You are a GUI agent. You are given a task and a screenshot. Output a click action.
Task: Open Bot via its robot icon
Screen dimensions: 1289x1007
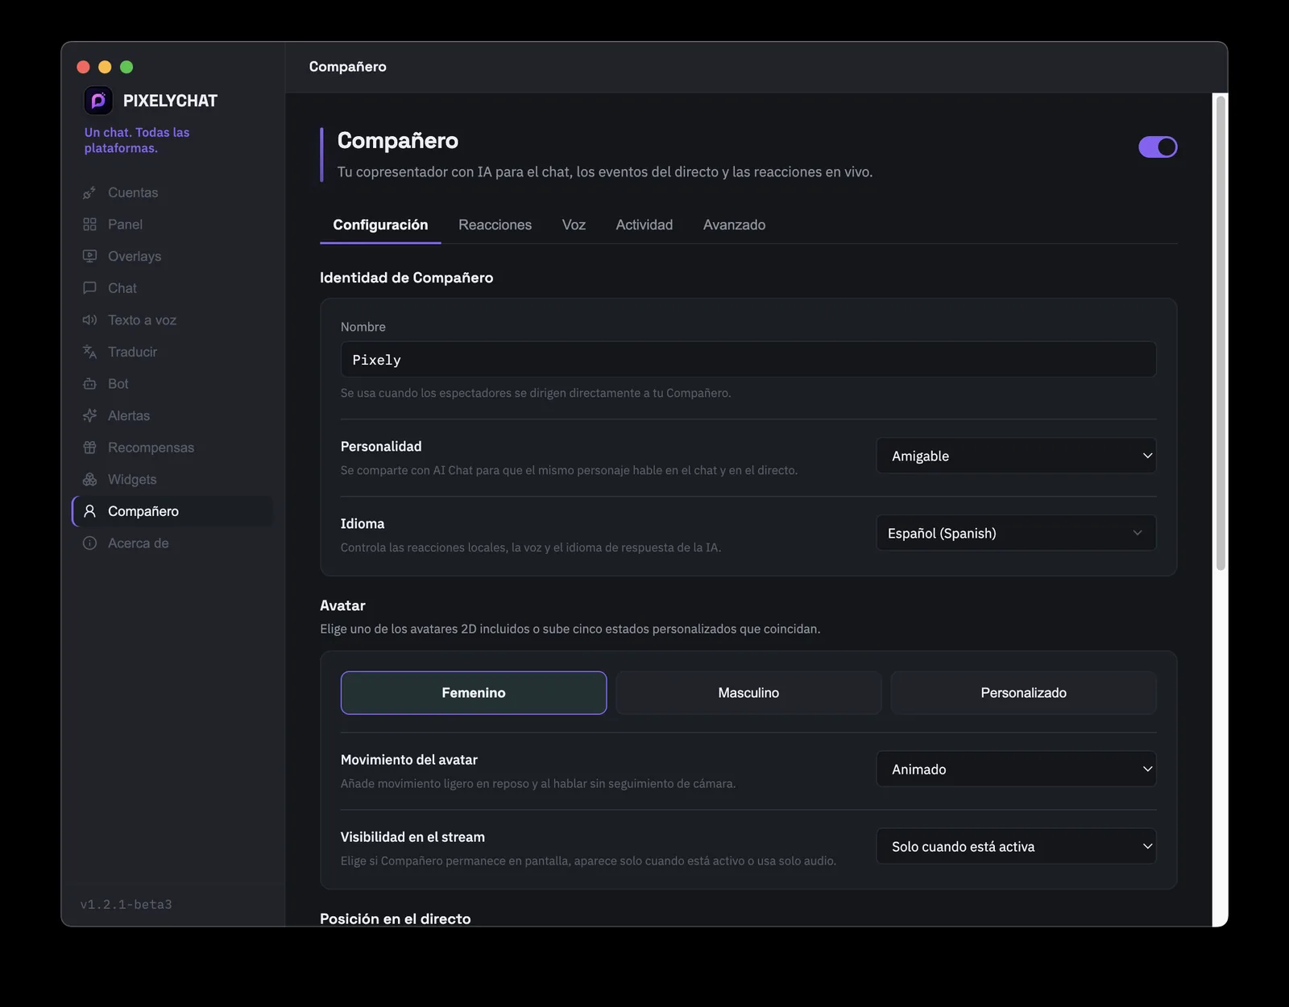point(89,384)
